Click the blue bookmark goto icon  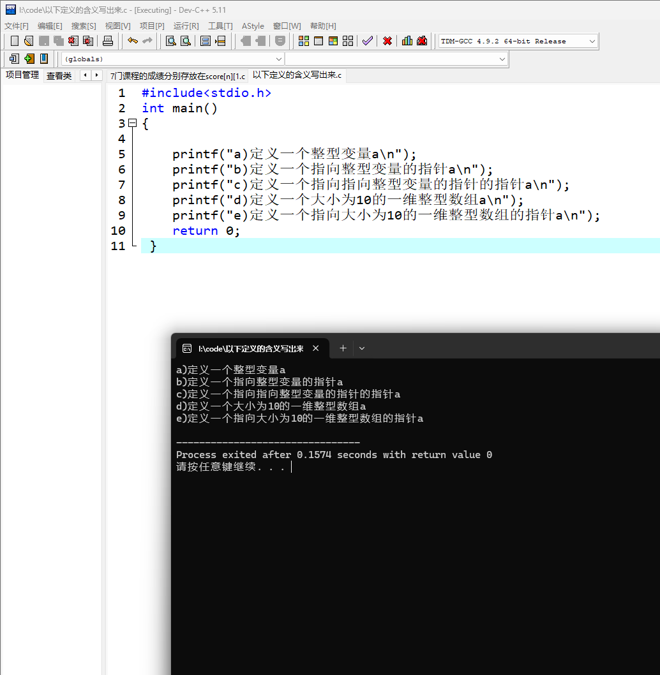tap(43, 59)
